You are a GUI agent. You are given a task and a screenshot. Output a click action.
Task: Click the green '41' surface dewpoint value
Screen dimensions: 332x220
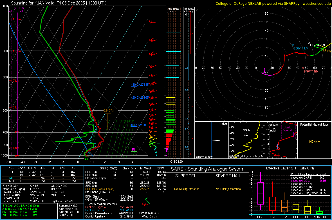(86, 159)
